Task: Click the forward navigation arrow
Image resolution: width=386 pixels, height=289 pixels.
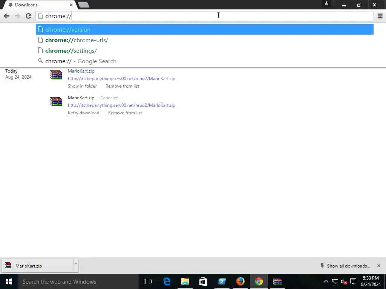Action: 17,16
